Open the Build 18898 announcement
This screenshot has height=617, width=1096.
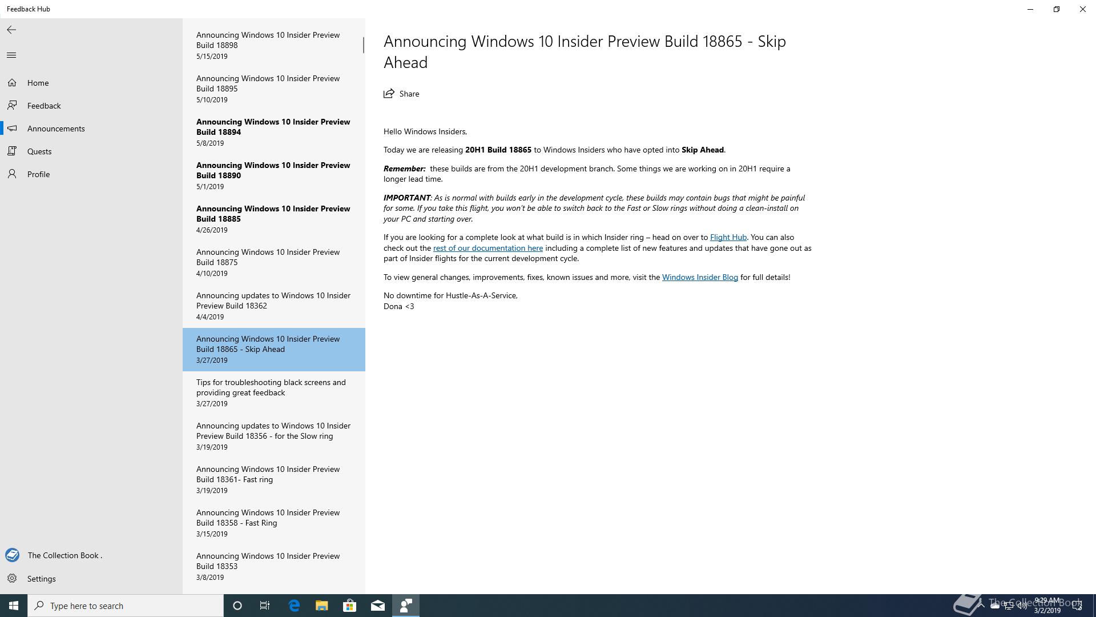[x=274, y=46]
